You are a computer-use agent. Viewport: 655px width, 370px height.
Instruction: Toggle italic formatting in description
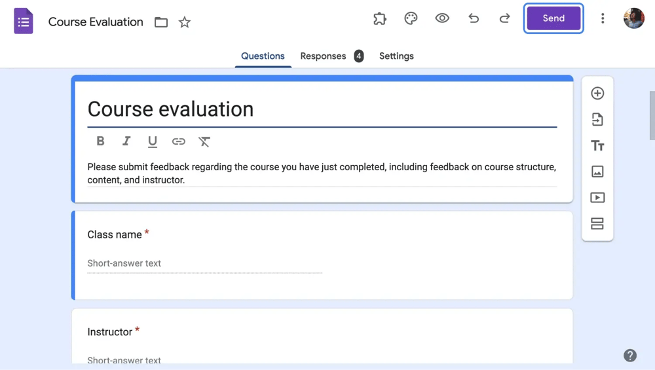coord(126,141)
